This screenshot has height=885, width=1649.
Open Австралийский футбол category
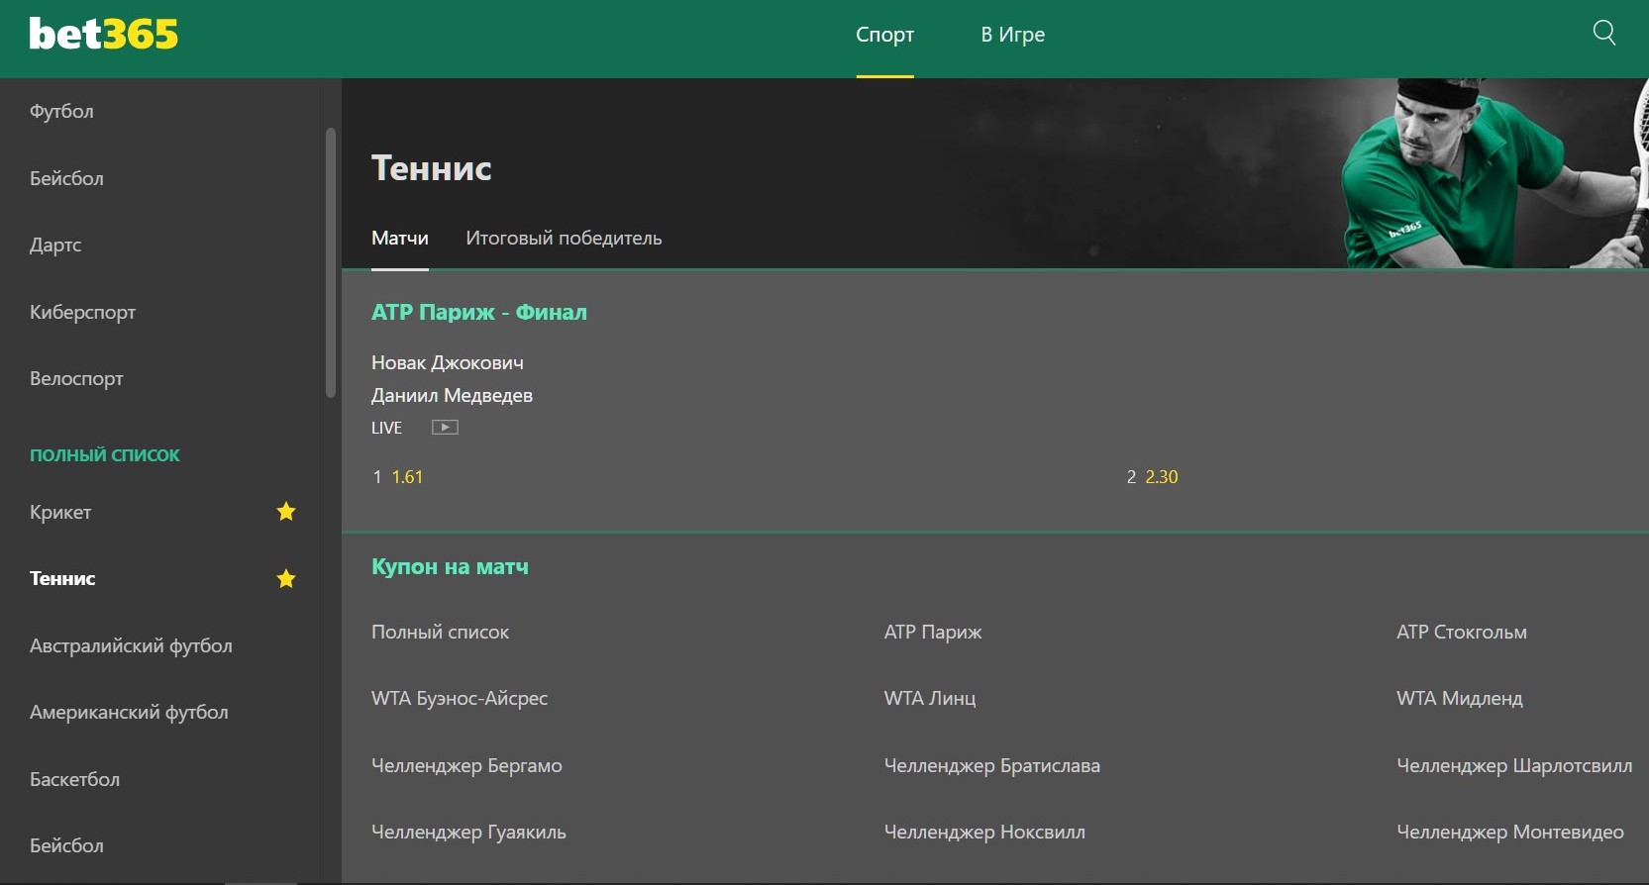131,646
